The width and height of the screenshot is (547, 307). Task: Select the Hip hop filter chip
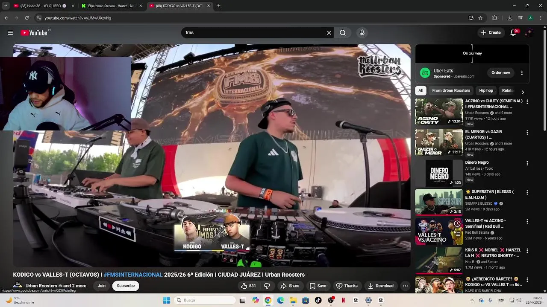pyautogui.click(x=486, y=90)
